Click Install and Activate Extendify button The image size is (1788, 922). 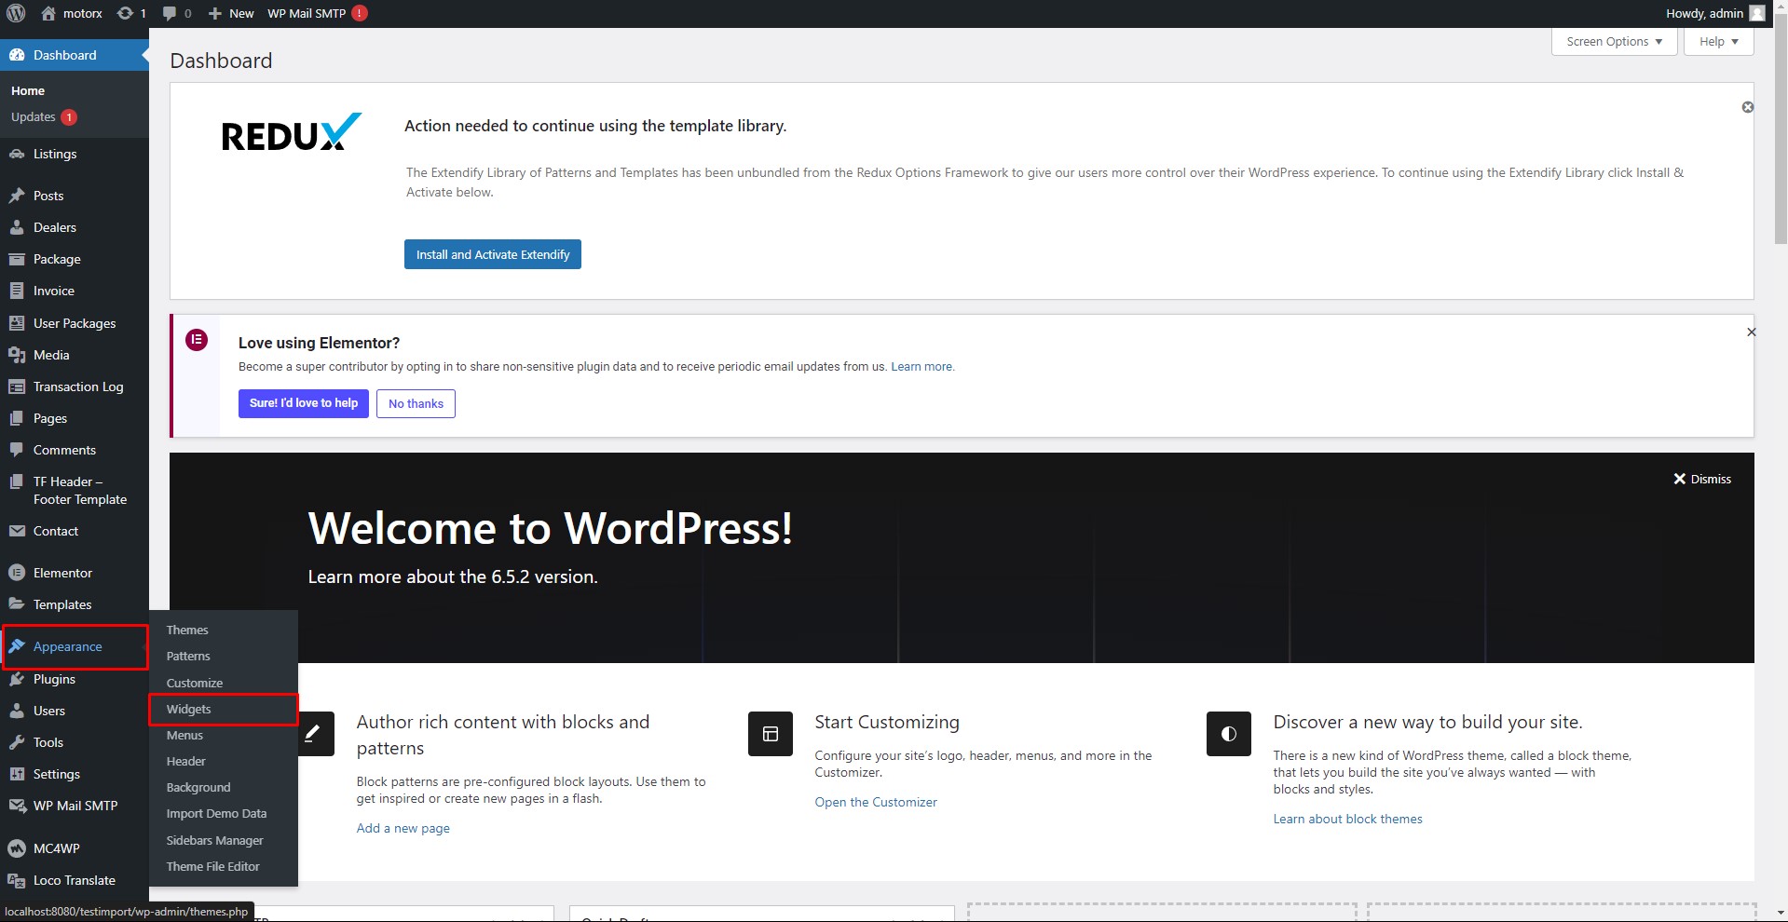(493, 254)
